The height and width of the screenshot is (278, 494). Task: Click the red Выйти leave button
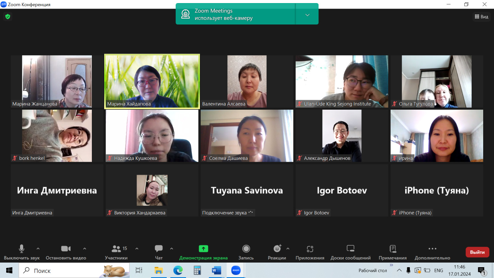point(477,252)
